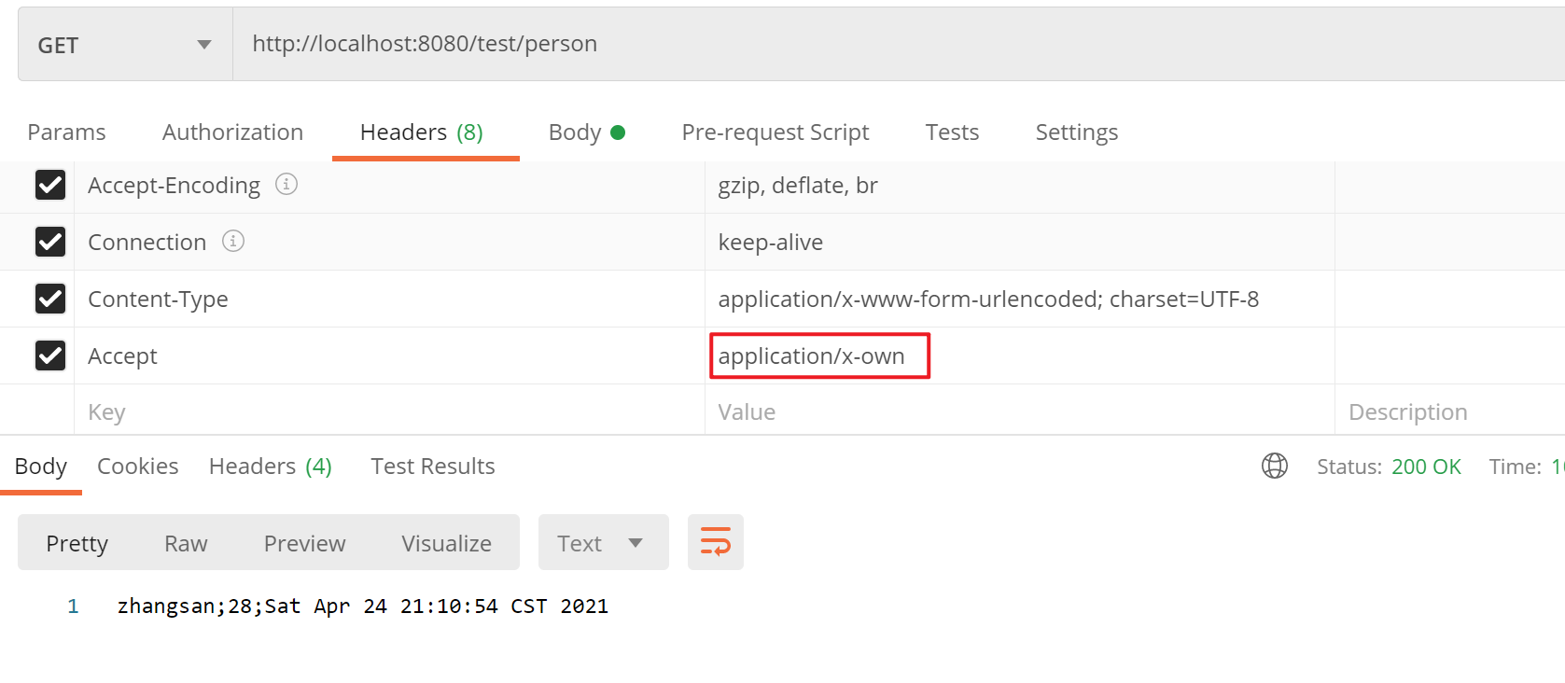Show the Raw response view
Screen dimensions: 1565x683
[x=186, y=543]
